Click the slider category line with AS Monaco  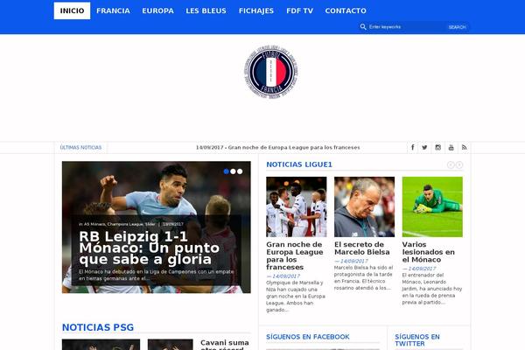131,224
